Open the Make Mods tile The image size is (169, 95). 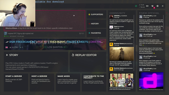click(68, 83)
